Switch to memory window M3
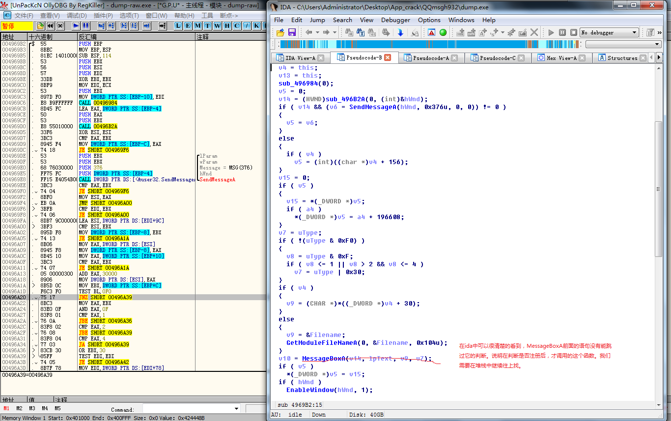Screen dimensions: 671x421 pyautogui.click(x=32, y=408)
